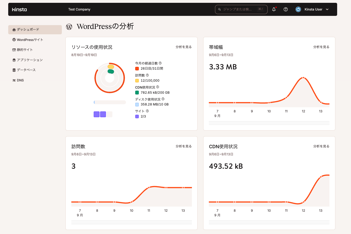This screenshot has width=351, height=234.
Task: Open the tooltip for CDN使用状況
Action: point(158,87)
